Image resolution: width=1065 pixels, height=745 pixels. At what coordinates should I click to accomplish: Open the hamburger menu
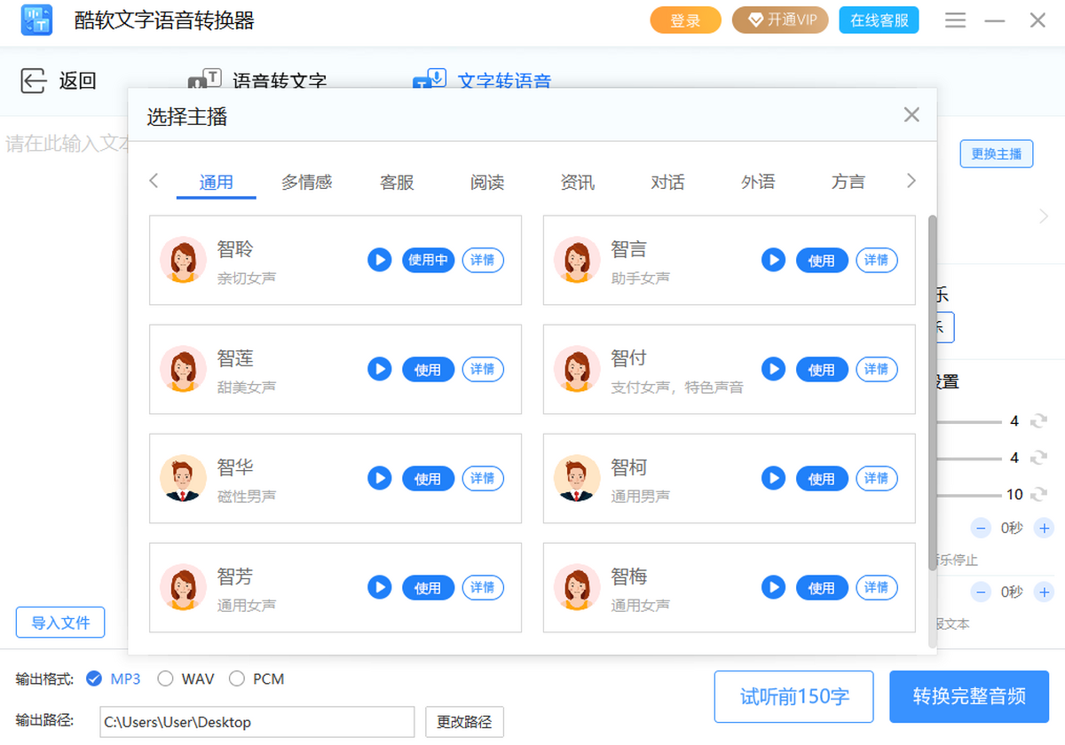pyautogui.click(x=955, y=20)
